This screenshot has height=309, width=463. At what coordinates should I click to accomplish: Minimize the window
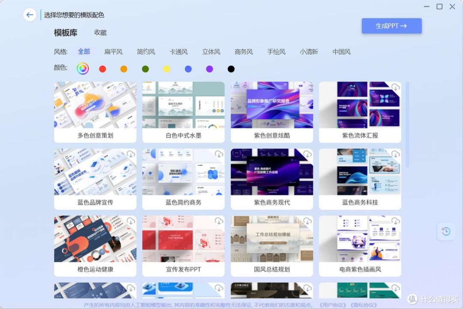[427, 6]
